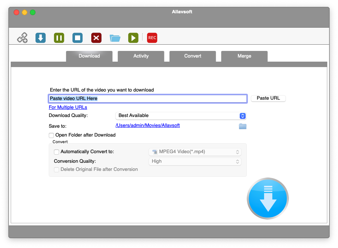Screen dimensions: 338x248
Task: Open the /Users/admin/Movies/Allavsoft path link
Action: click(x=148, y=125)
